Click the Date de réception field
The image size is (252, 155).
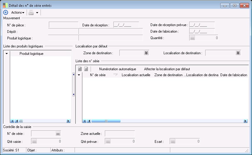tap(126, 25)
